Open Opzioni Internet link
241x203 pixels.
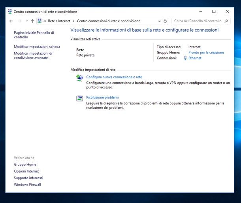tap(26, 171)
